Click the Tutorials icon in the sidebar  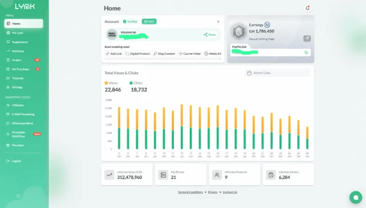pos(8,78)
